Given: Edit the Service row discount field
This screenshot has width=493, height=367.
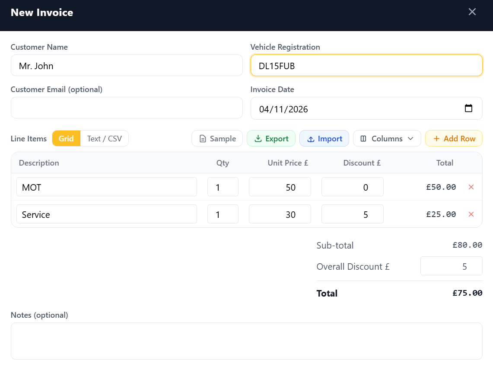Looking at the screenshot, I should [x=352, y=214].
